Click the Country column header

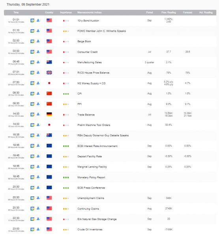(x=49, y=12)
